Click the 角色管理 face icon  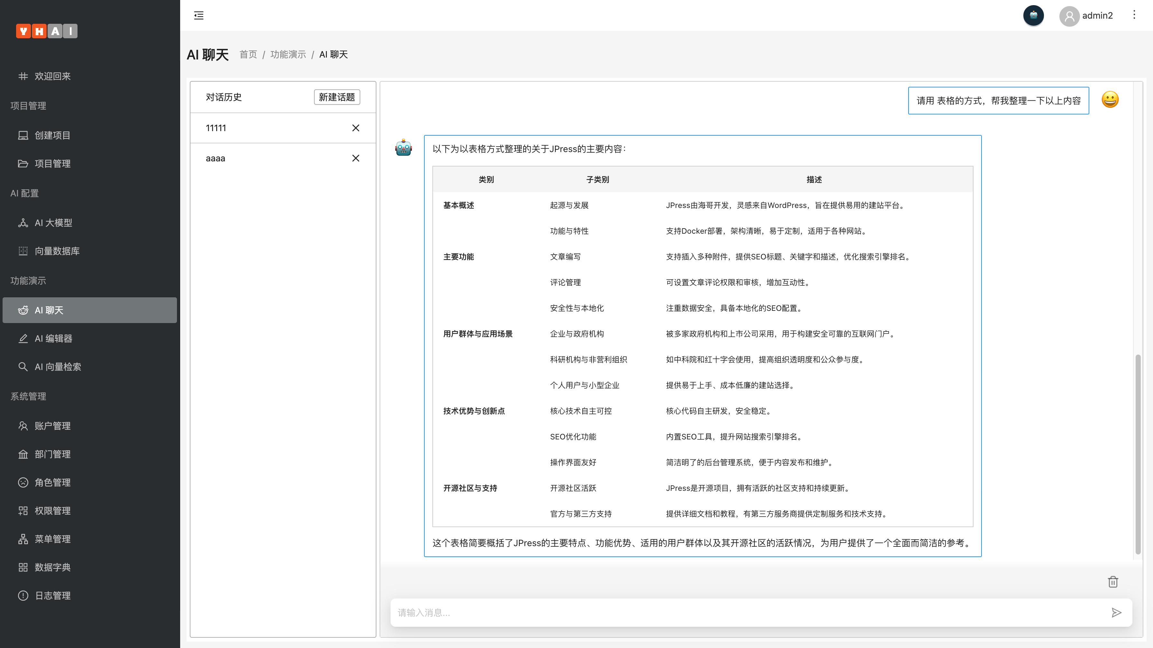click(23, 482)
